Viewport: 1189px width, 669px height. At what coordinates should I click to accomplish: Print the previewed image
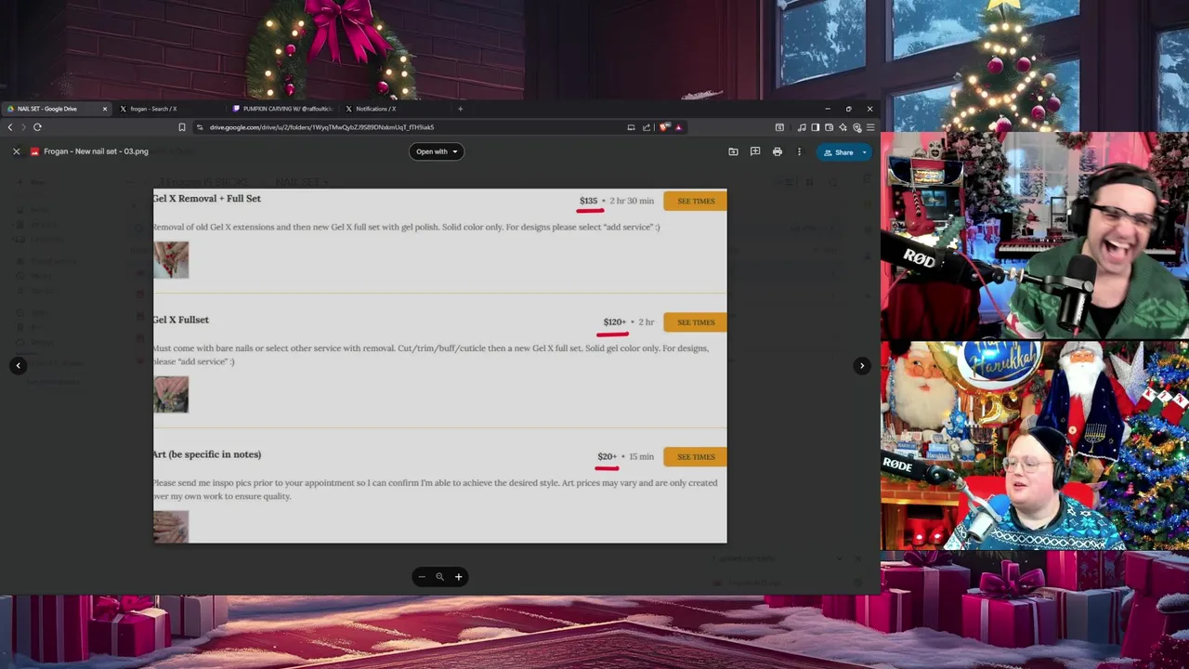tap(777, 151)
